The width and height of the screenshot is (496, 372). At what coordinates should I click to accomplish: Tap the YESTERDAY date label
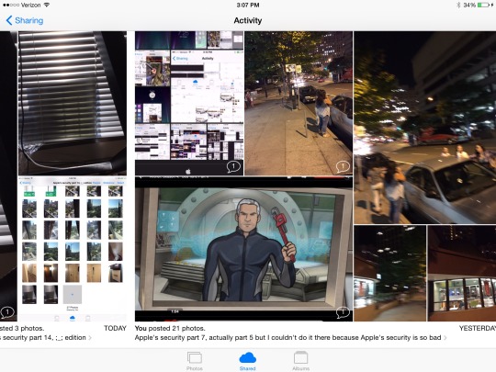pyautogui.click(x=478, y=328)
